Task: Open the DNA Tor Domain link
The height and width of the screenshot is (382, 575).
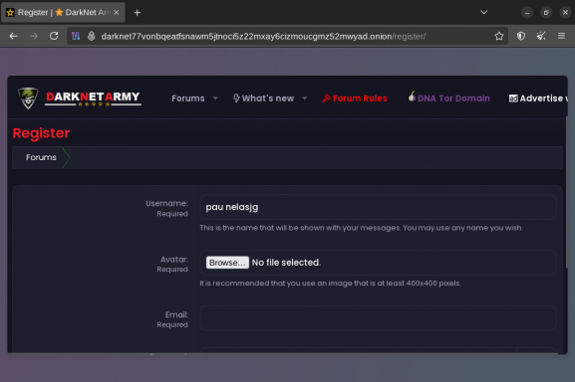Action: [449, 97]
